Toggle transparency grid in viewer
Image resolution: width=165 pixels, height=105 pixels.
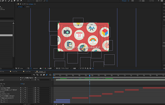click(x=59, y=68)
